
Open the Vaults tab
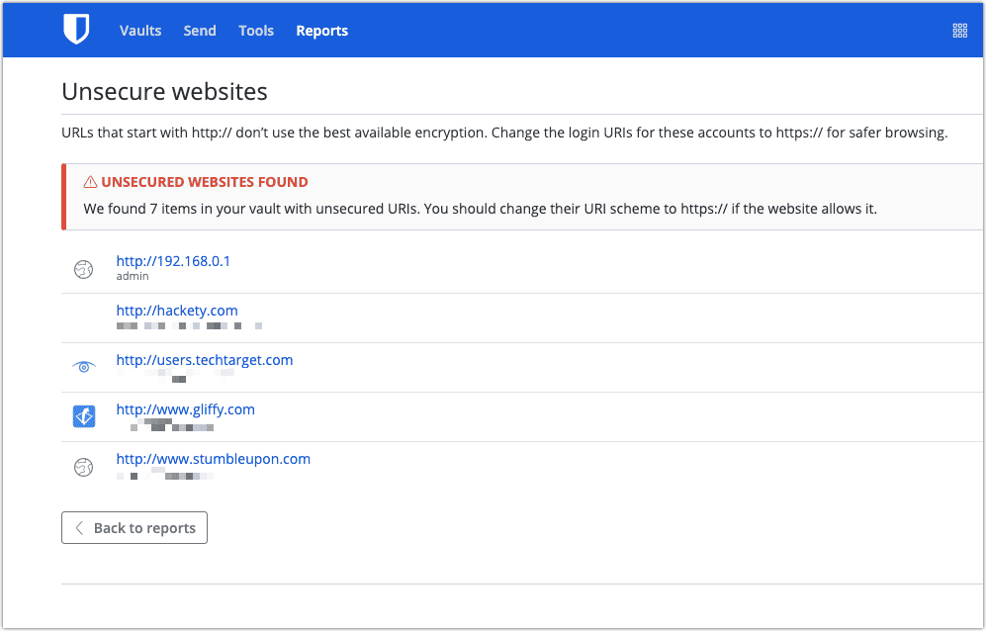point(140,31)
